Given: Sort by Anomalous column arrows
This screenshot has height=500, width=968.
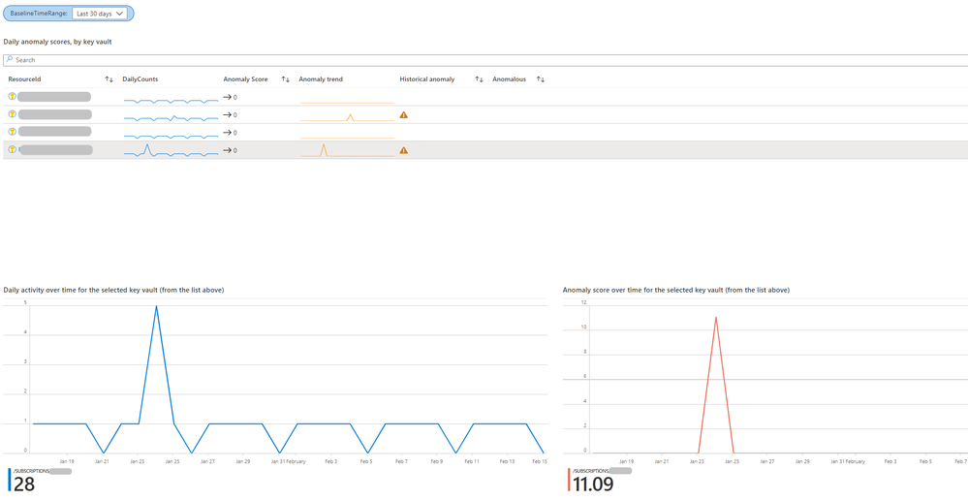Looking at the screenshot, I should 540,79.
